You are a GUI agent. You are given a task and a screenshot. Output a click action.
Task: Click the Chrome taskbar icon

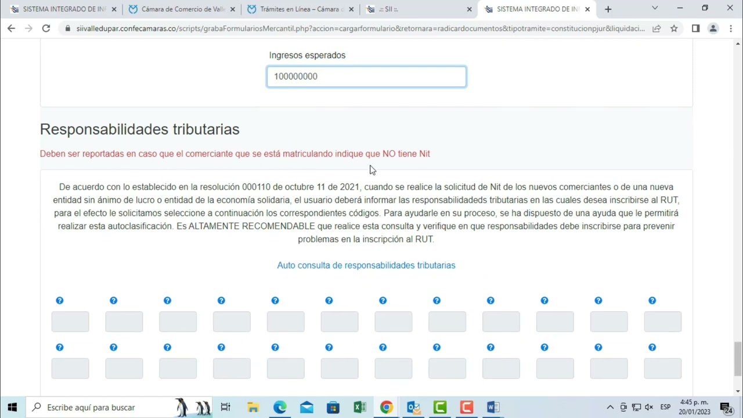point(387,407)
